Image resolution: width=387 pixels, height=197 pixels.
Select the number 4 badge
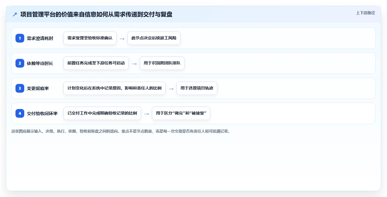pyautogui.click(x=20, y=113)
